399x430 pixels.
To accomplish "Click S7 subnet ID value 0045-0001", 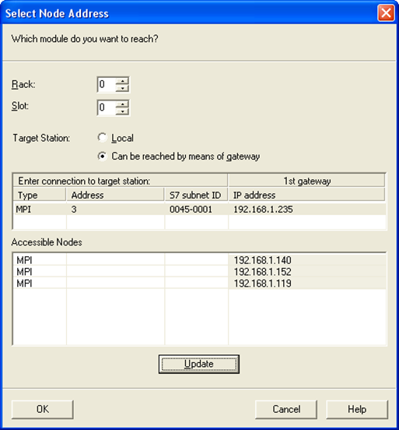I will click(196, 210).
